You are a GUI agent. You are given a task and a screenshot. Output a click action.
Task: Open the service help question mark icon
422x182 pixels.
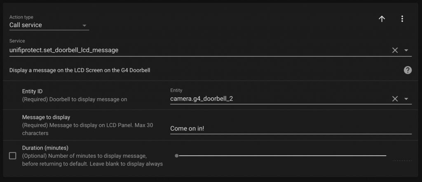(408, 70)
